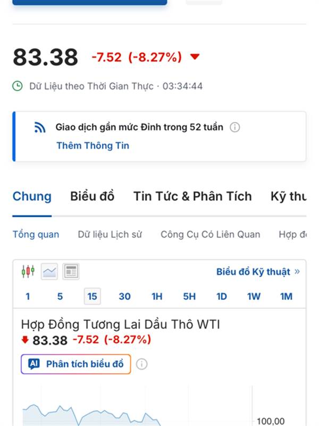Open the Dữ liệu Lịch sử sub-tab
Image resolution: width=319 pixels, height=426 pixels.
[110, 234]
